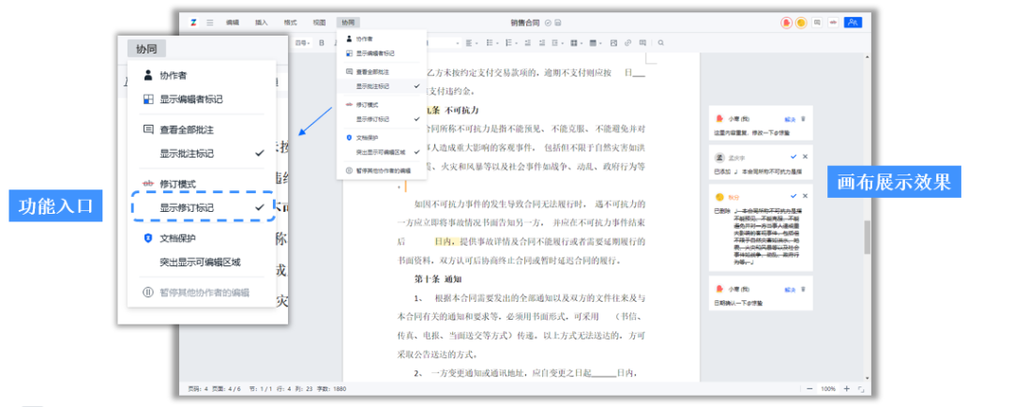Click the 字数: 1880 word count in status bar
This screenshot has width=1013, height=407.
point(333,389)
